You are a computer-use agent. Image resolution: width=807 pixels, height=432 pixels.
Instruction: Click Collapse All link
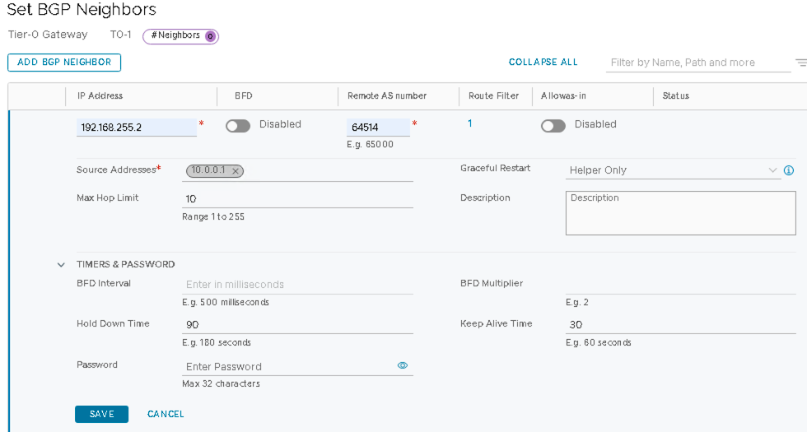pos(543,63)
